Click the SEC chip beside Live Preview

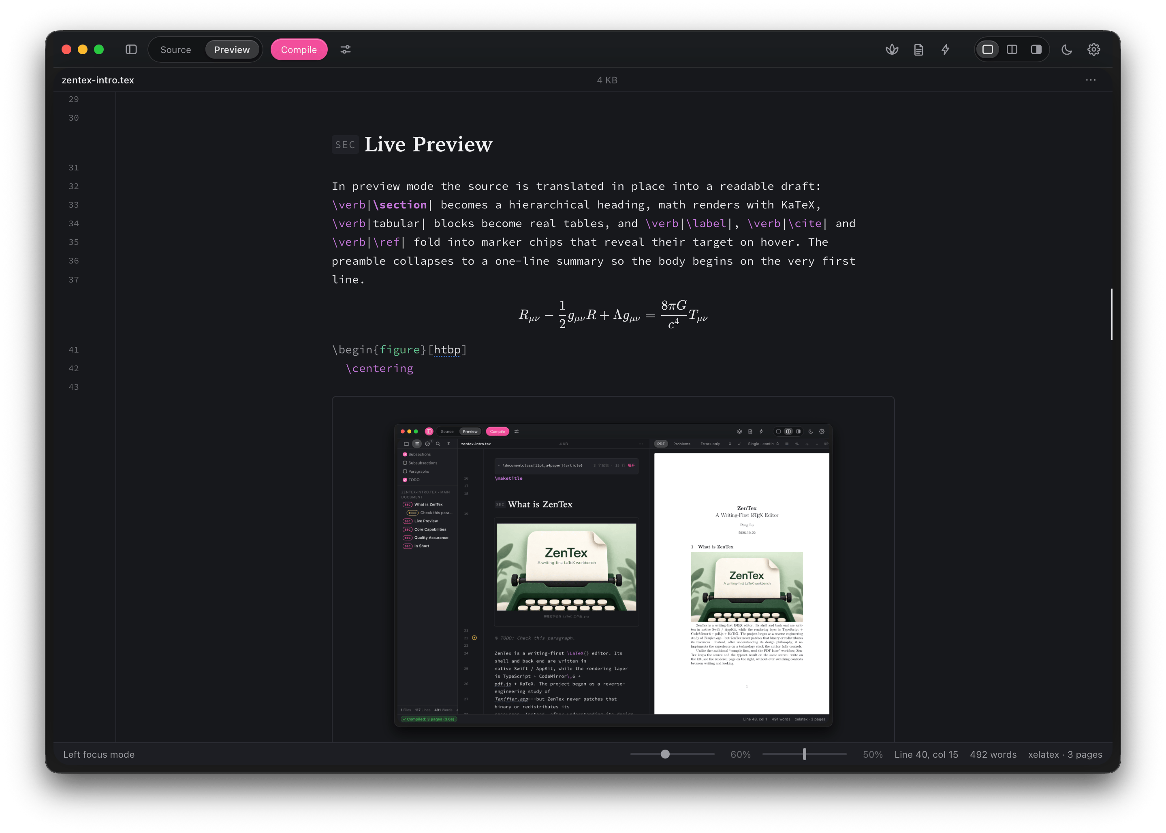[345, 144]
